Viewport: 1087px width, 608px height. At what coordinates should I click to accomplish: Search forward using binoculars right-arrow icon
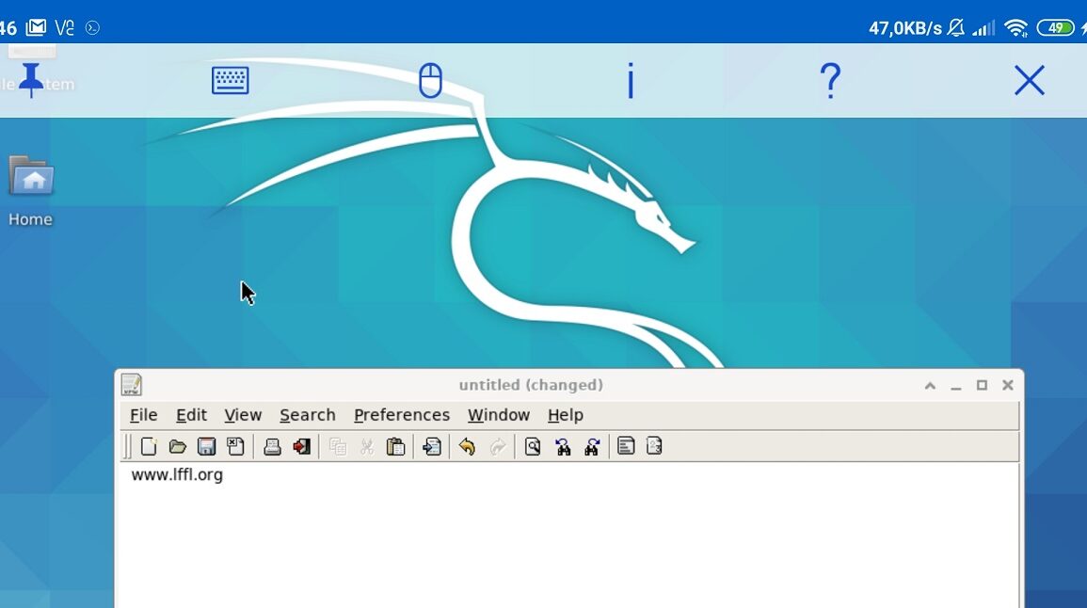click(x=592, y=446)
